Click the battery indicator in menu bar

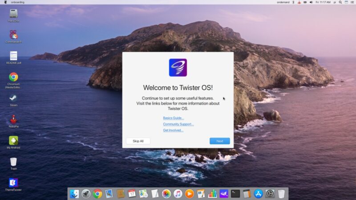[x=305, y=2]
